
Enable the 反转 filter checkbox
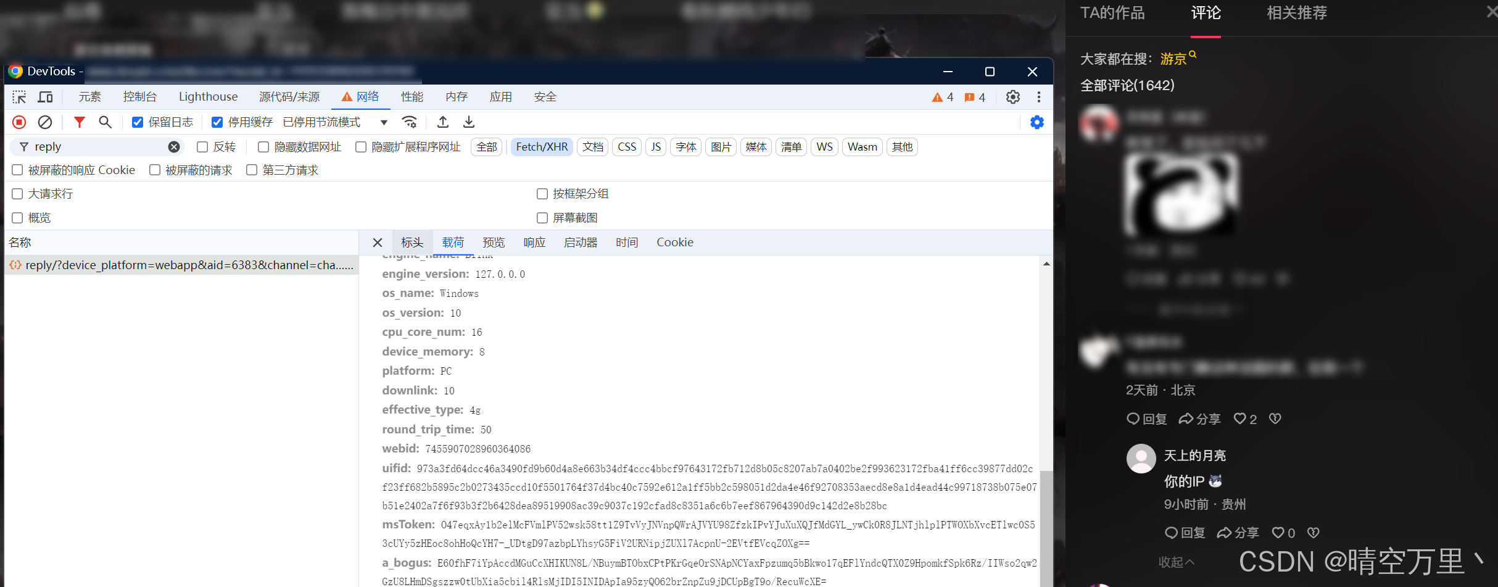[x=202, y=146]
